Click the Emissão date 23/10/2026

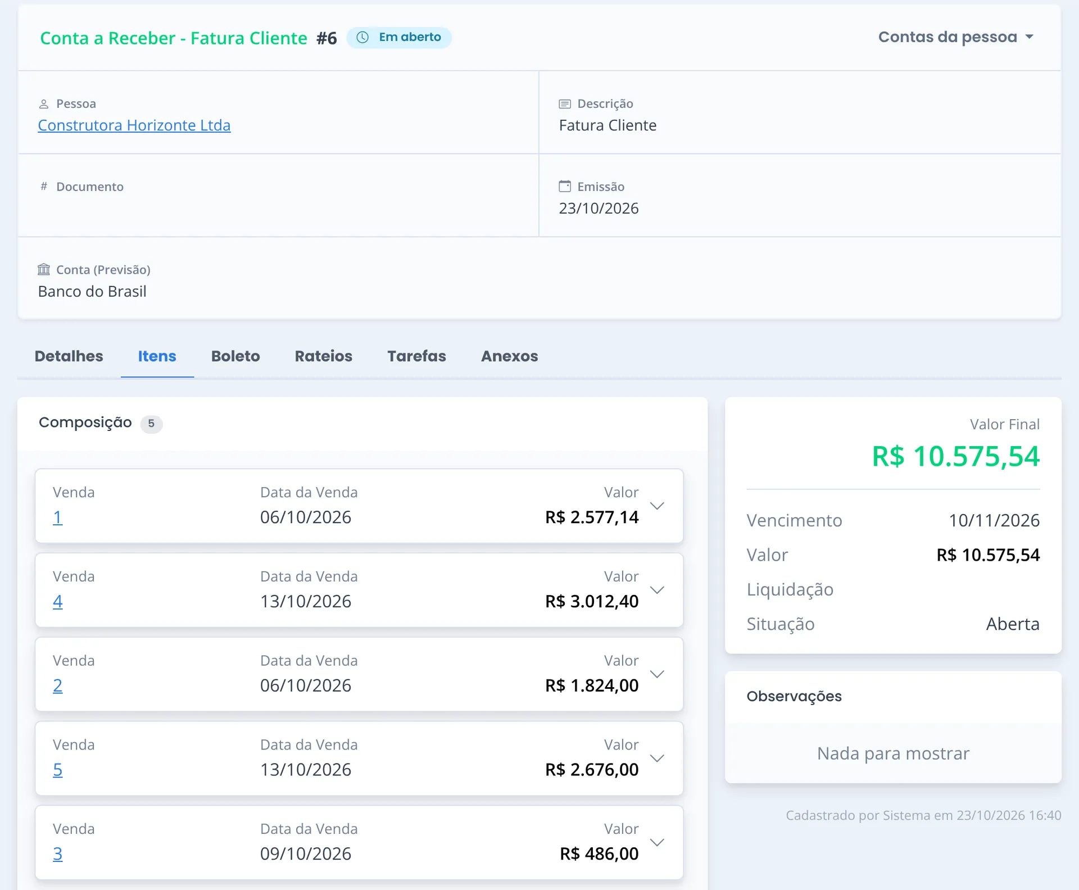599,208
